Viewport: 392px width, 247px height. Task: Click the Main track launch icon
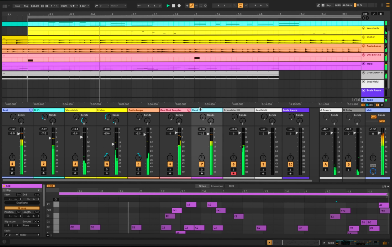click(x=364, y=100)
